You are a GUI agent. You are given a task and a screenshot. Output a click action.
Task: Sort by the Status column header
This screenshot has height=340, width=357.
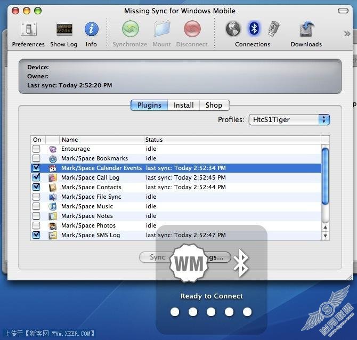coord(232,140)
